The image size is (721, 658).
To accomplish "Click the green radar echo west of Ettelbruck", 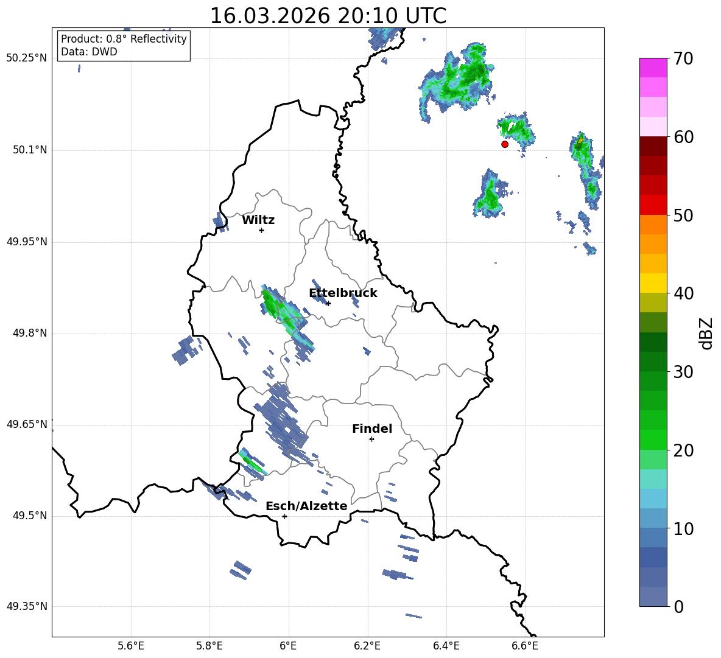I will (x=285, y=316).
